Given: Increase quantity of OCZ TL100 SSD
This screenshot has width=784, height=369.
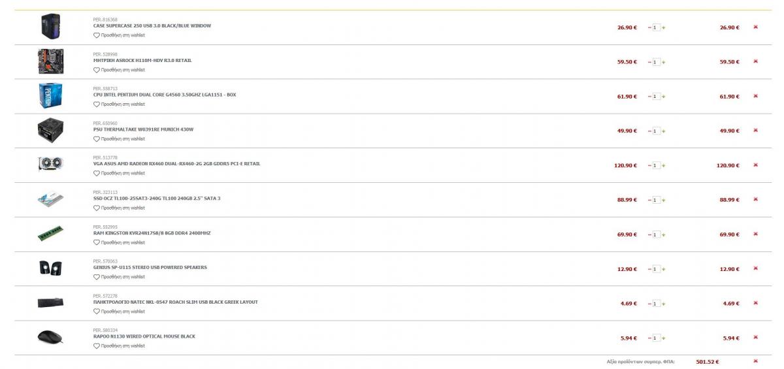Looking at the screenshot, I should (x=664, y=201).
